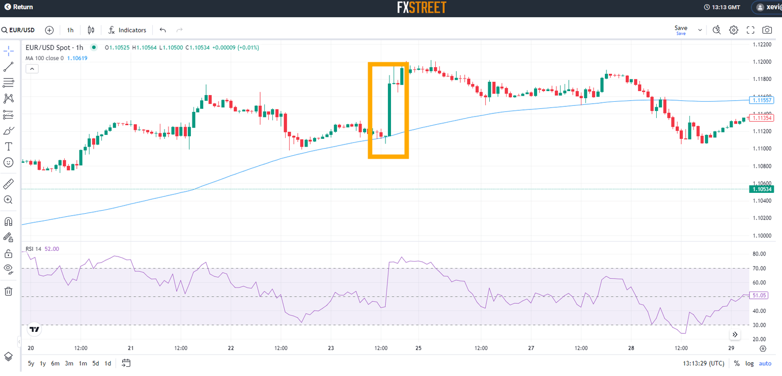Image resolution: width=782 pixels, height=376 pixels.
Task: Select the Brush drawing tool
Action: click(x=8, y=131)
